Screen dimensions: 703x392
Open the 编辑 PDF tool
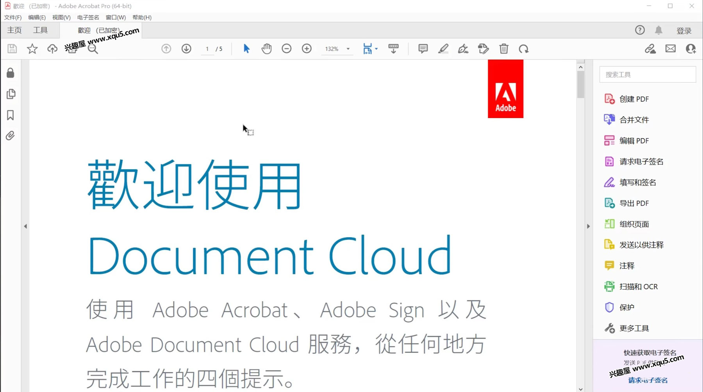click(x=626, y=141)
